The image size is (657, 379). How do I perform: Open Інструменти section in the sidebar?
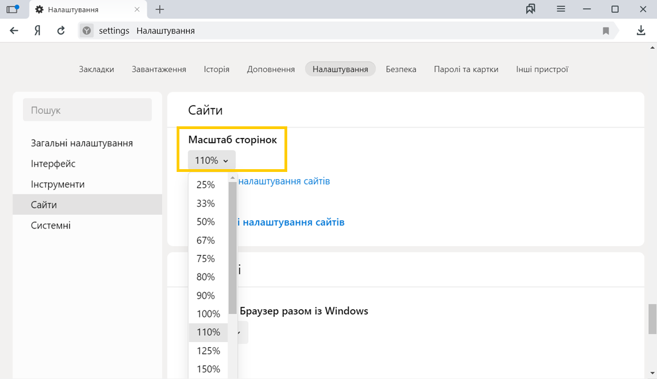coord(87,184)
